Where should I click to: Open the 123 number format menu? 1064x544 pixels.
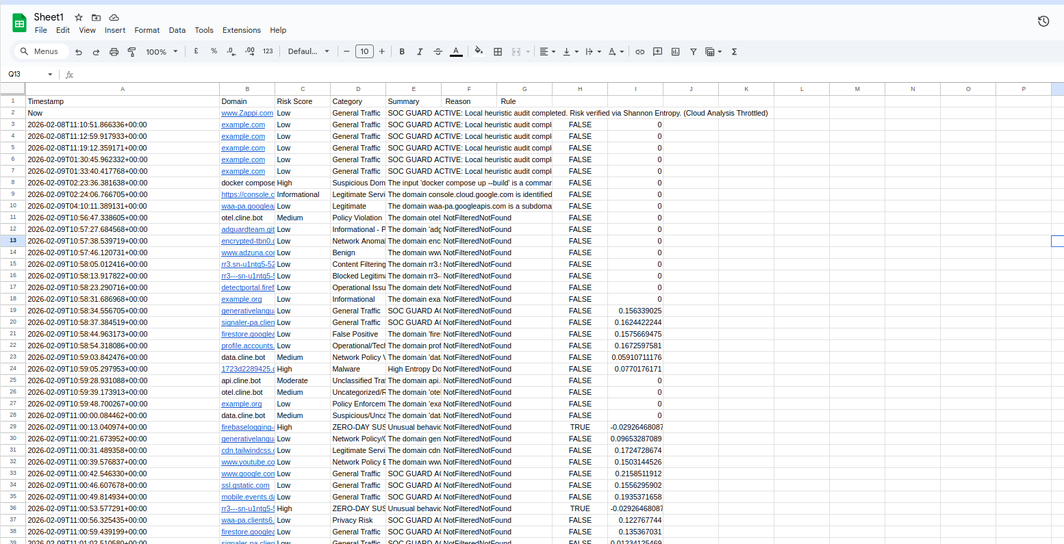(268, 51)
